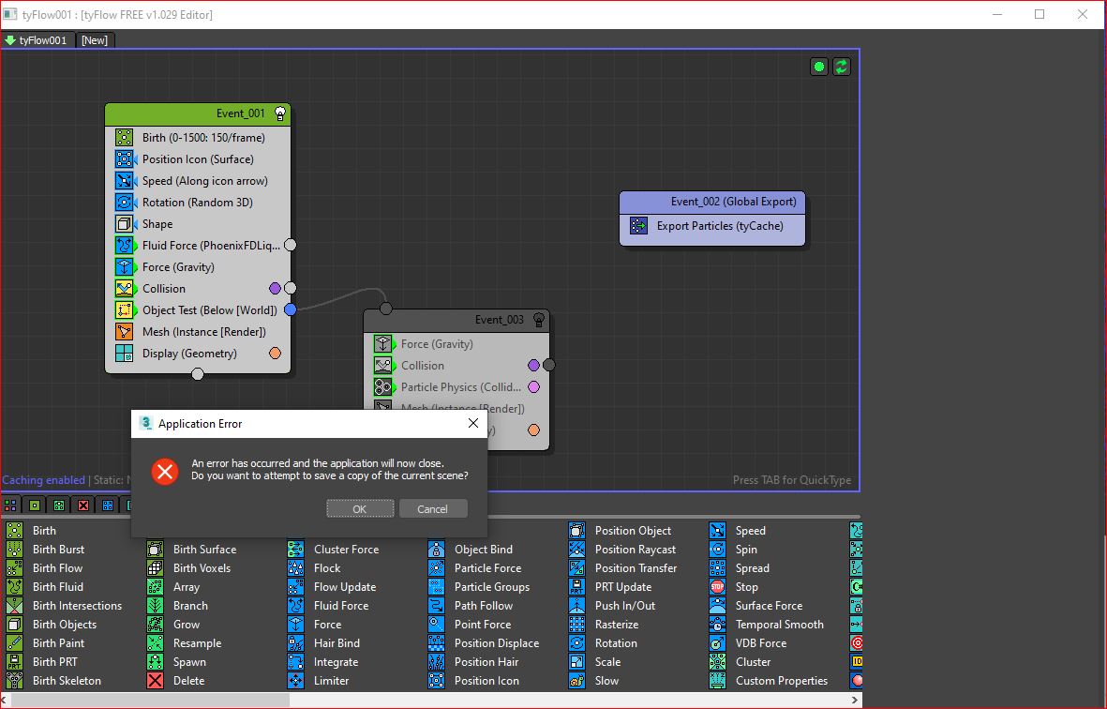Viewport: 1107px width, 709px height.
Task: Show all operators category tab
Action: pos(10,505)
